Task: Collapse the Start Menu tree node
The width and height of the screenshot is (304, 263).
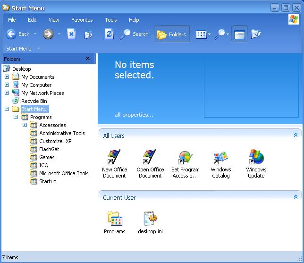Action: point(7,109)
